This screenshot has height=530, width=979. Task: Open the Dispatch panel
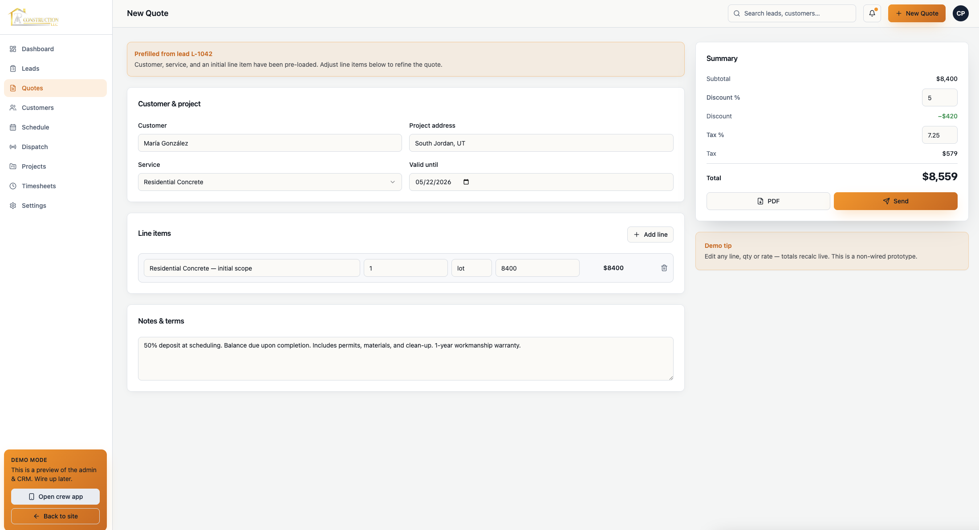pyautogui.click(x=35, y=147)
